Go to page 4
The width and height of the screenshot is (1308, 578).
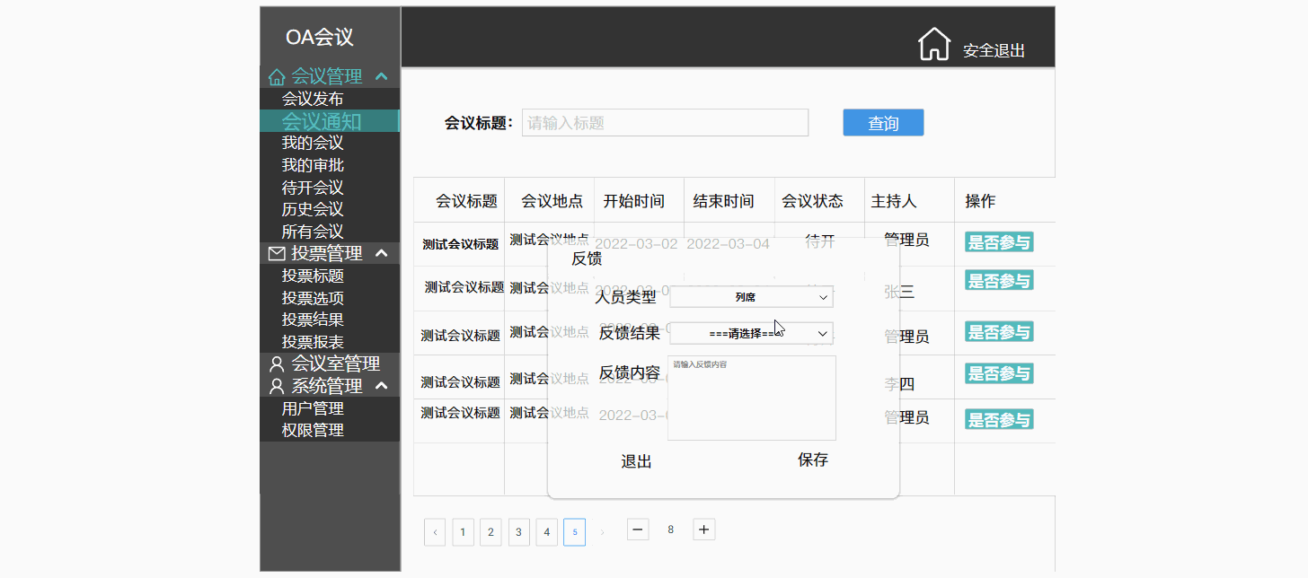[x=546, y=532]
